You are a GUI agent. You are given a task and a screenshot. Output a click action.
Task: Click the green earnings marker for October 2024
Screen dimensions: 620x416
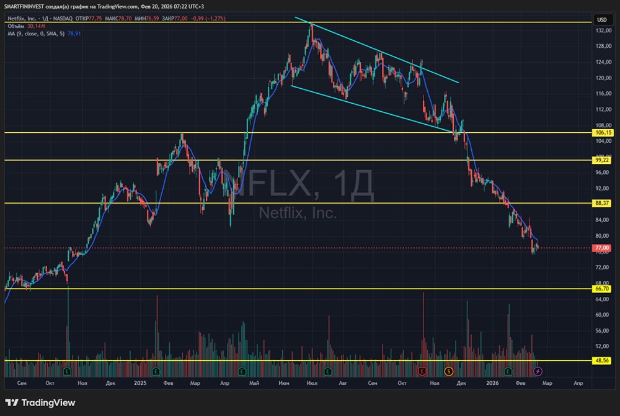tap(67, 371)
